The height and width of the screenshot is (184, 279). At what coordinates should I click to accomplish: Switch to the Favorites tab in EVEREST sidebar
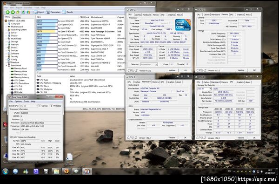17,17
